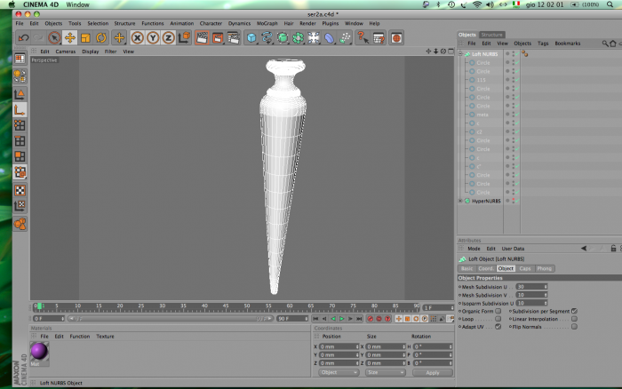Screen dimensions: 622x389
Task: Go to end of animation
Action: [359, 319]
